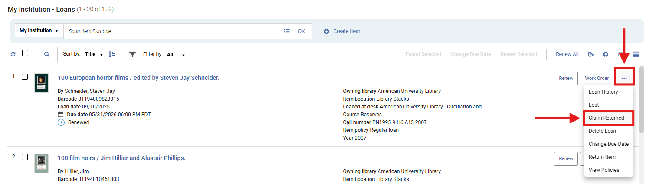
Task: Open the 100 European horror films title link
Action: [138, 78]
